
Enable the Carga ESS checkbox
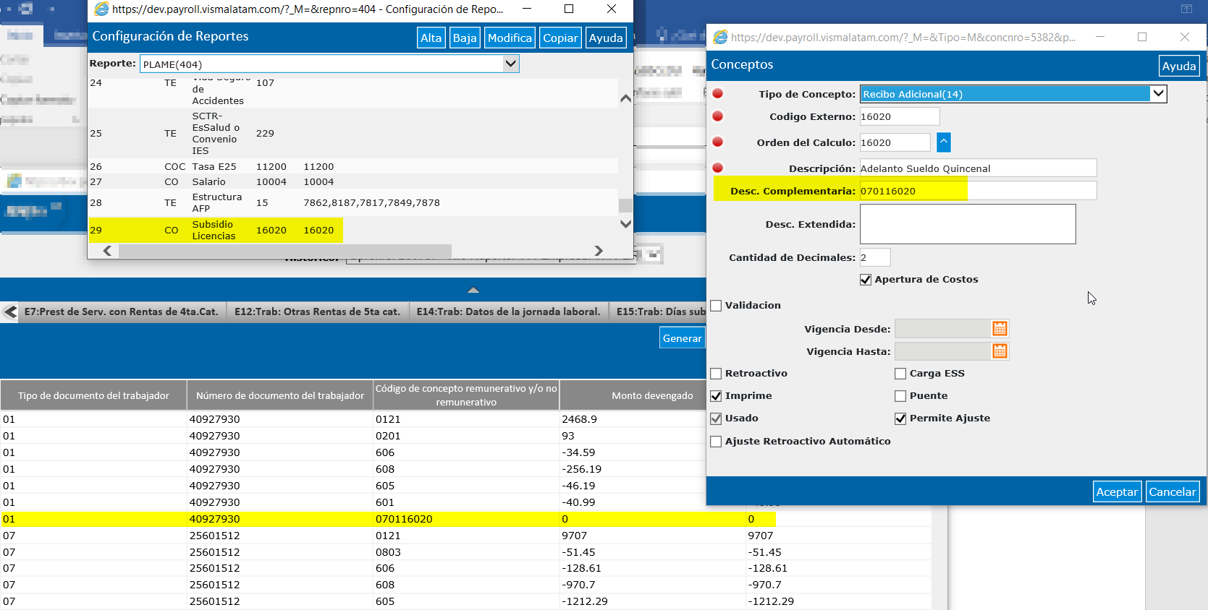900,374
